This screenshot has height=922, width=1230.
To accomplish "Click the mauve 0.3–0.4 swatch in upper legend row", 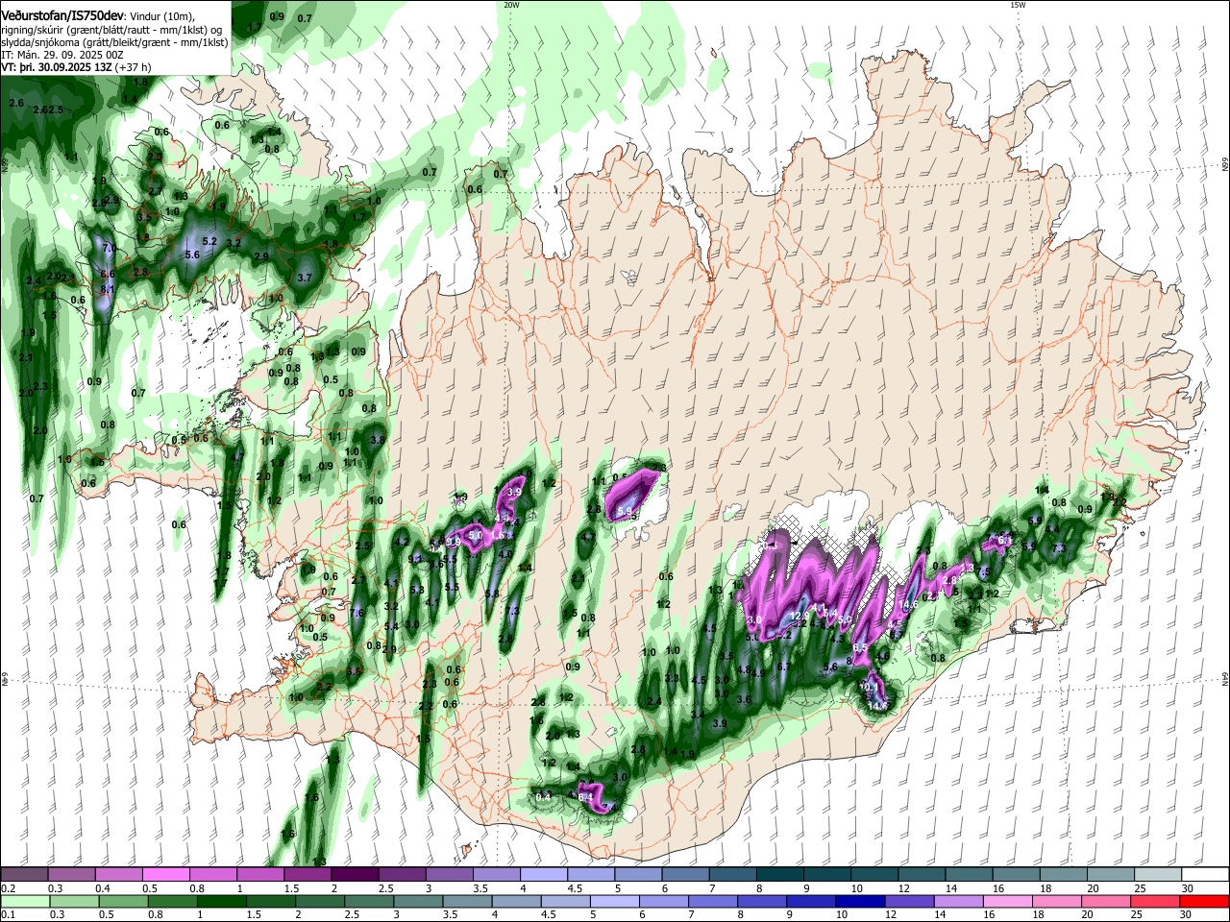I will (70, 875).
